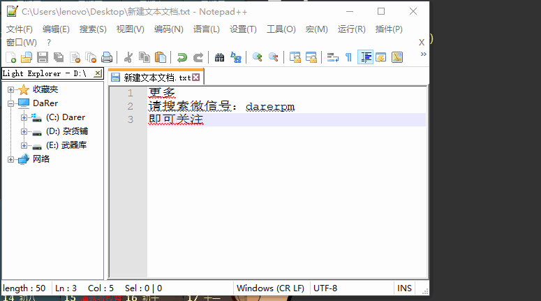
Task: Open the 设置(T) menu
Action: [243, 29]
